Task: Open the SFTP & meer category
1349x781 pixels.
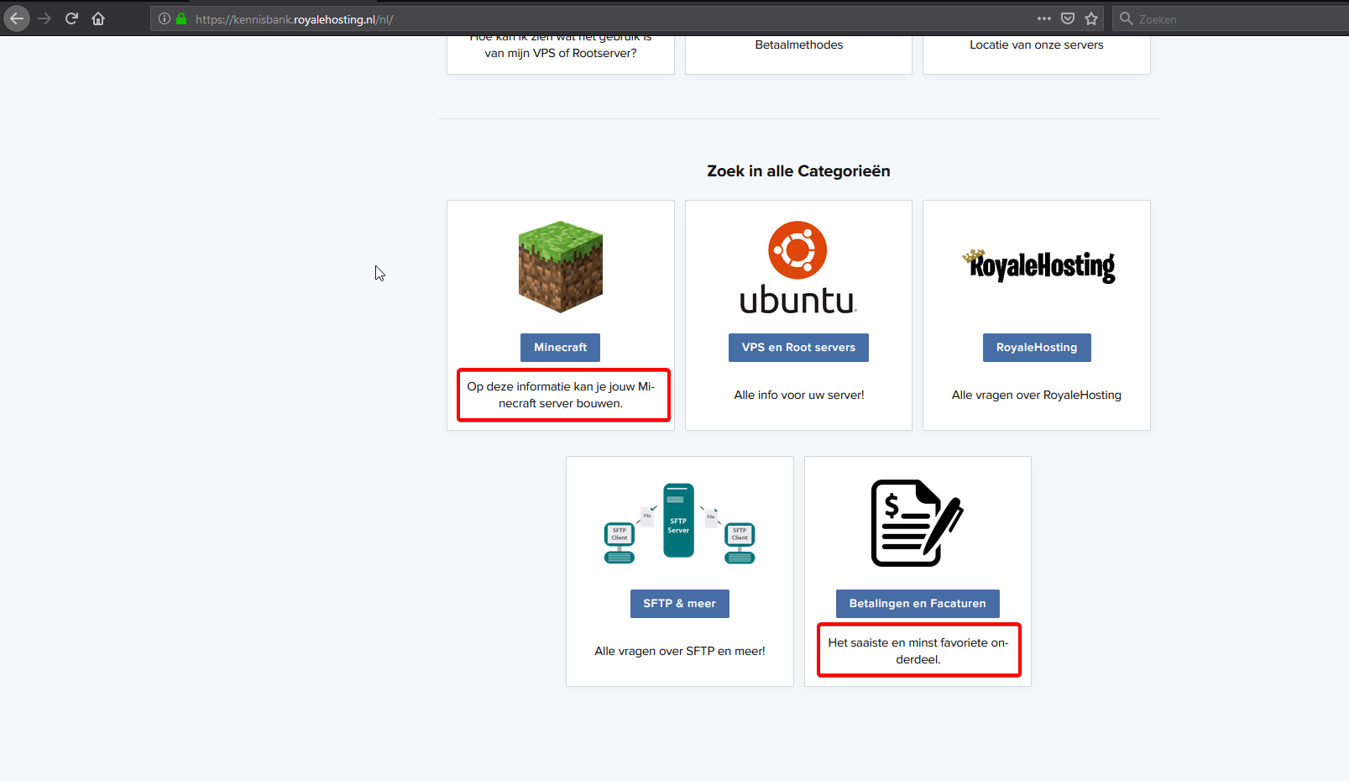Action: click(x=679, y=604)
